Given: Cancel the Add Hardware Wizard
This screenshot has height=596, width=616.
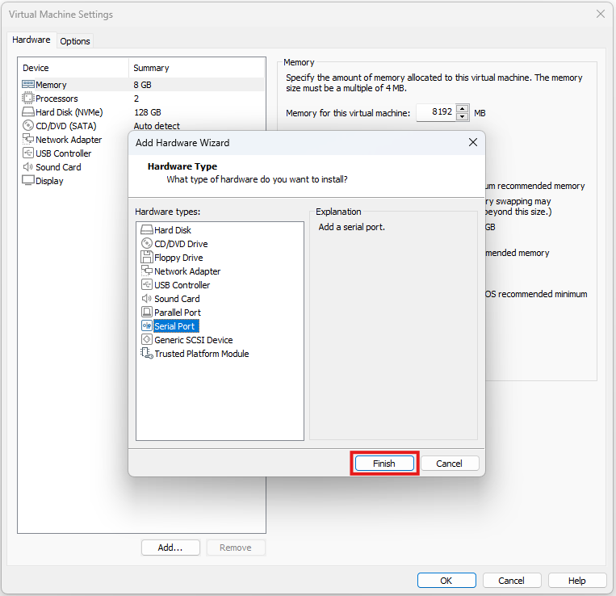Looking at the screenshot, I should [449, 464].
